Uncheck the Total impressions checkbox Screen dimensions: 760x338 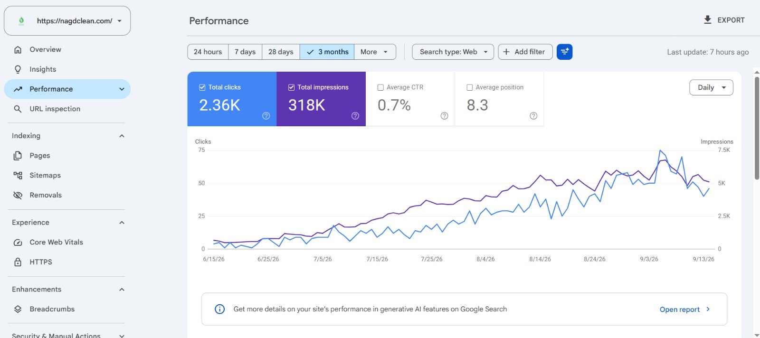(291, 87)
